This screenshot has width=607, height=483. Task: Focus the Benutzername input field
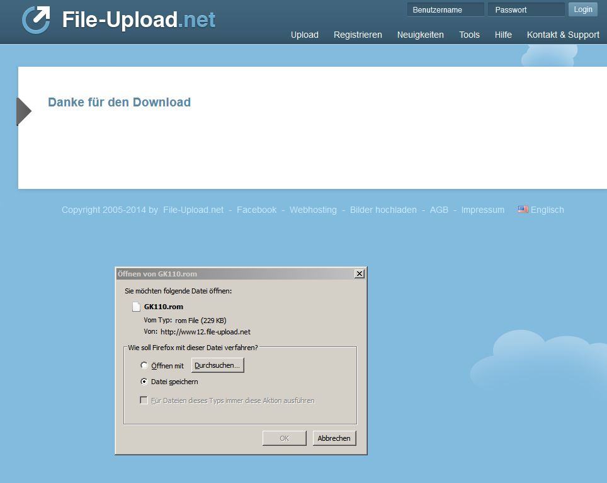click(446, 9)
